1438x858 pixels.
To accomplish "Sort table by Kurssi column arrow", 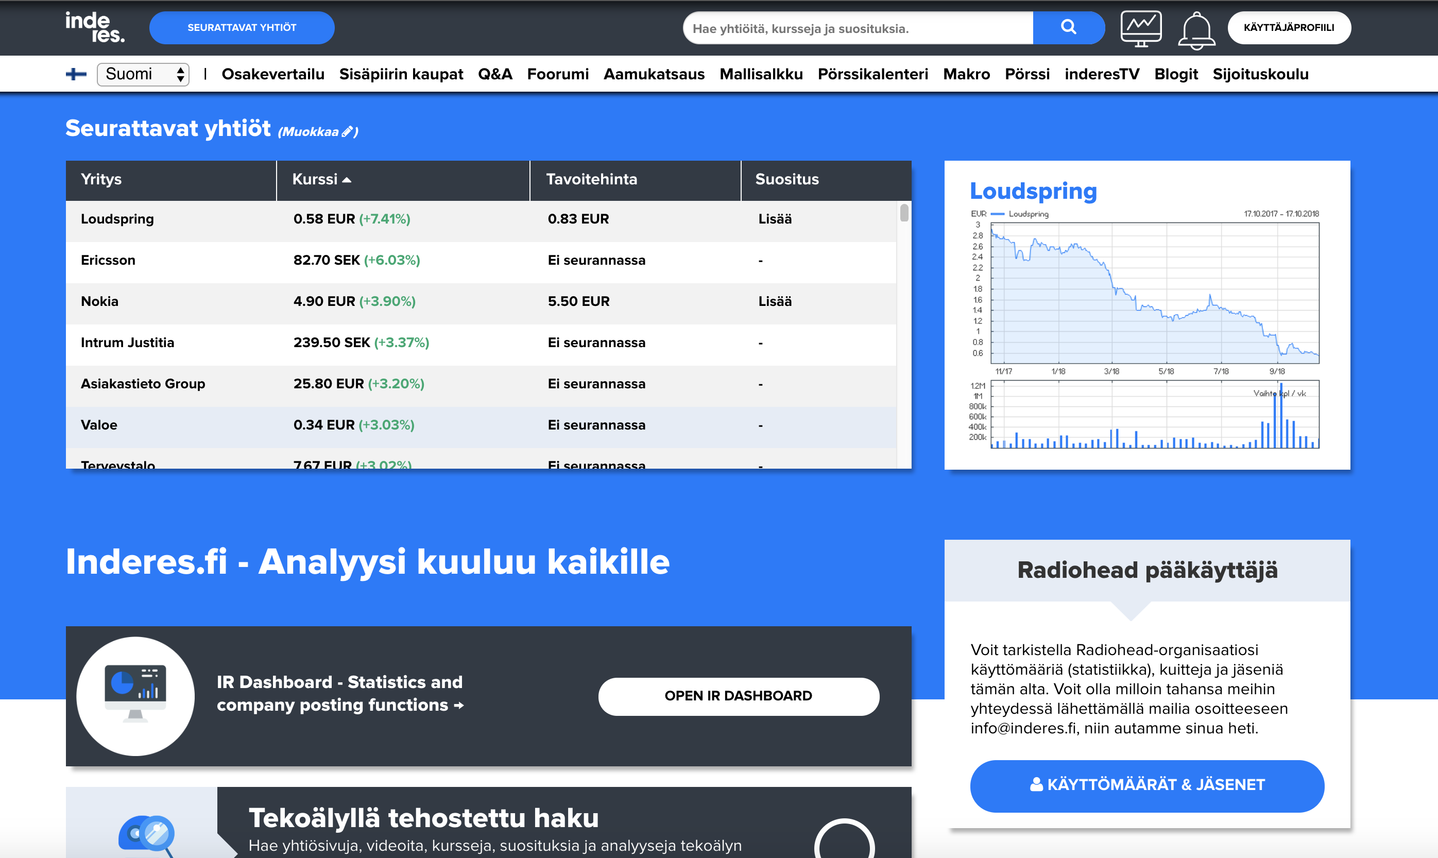I will pyautogui.click(x=346, y=180).
